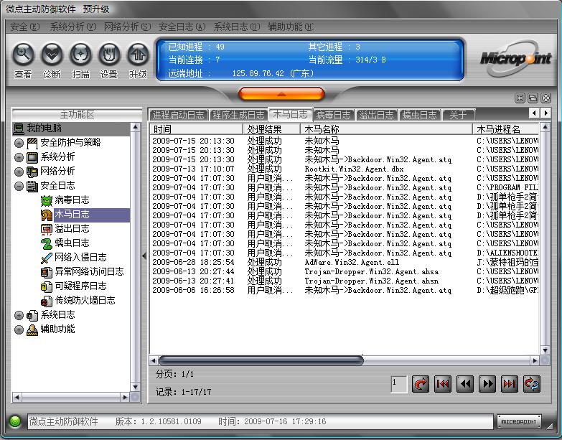Jump to the first page of records
This screenshot has width=562, height=440.
(443, 384)
